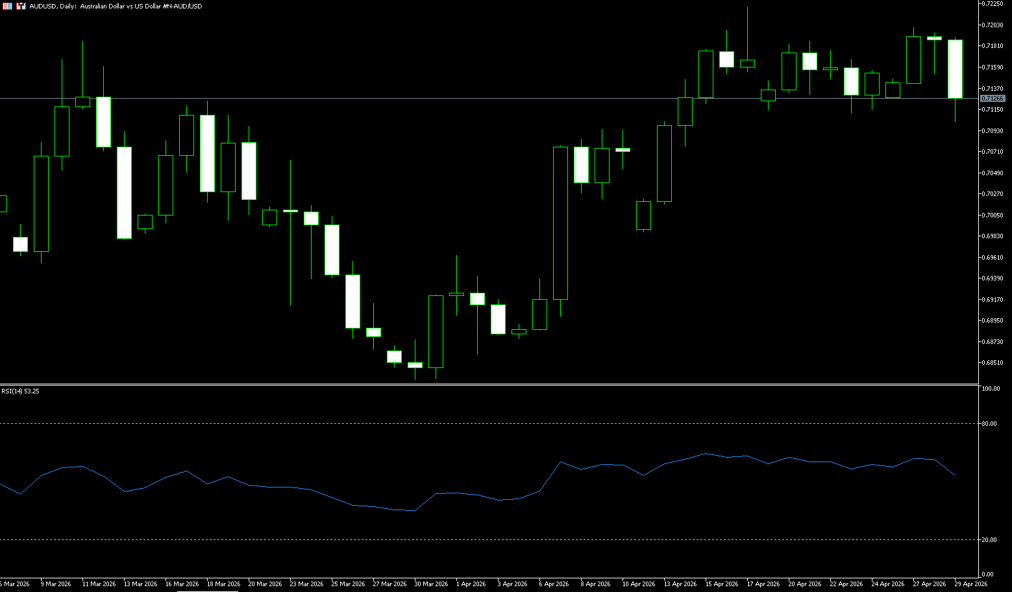Click the current price label 0.71266
This screenshot has height=592, width=1012.
click(992, 99)
